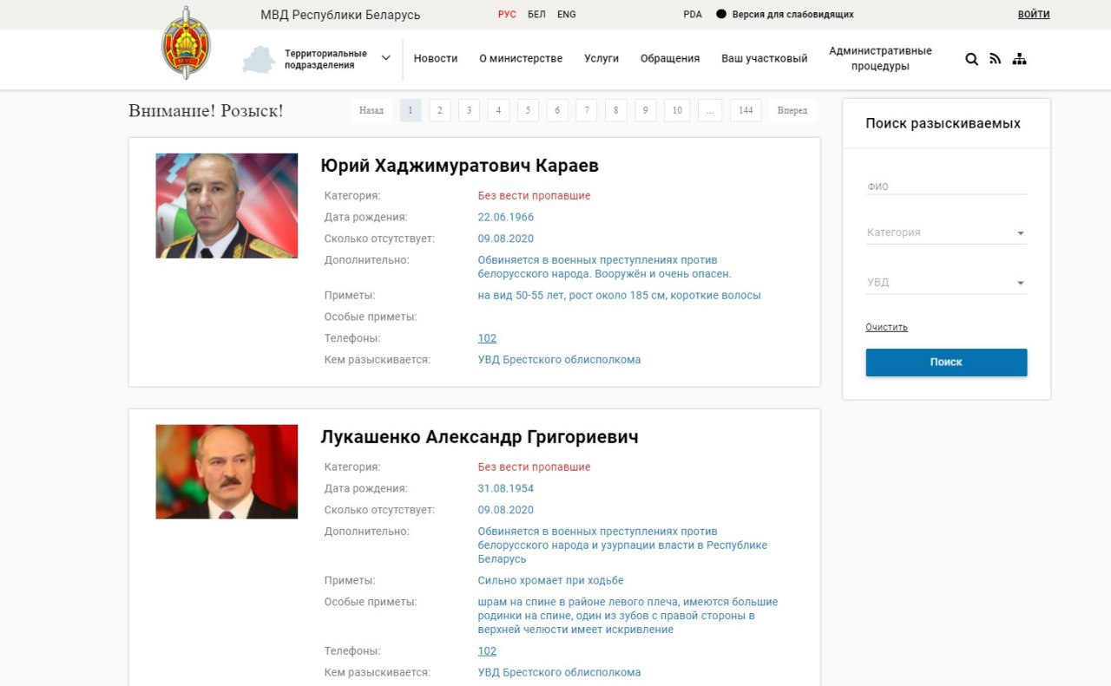Screen dimensions: 1111x686
Task: Select pagination page 3
Action: coord(470,110)
